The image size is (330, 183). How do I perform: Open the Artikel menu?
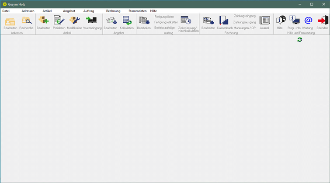click(47, 11)
